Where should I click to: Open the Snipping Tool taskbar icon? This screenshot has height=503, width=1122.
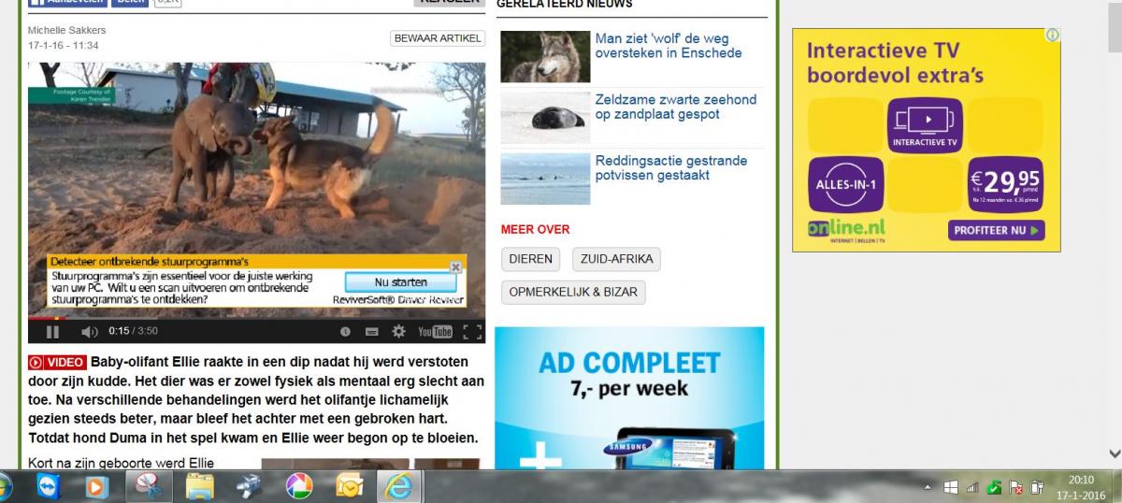point(148,486)
